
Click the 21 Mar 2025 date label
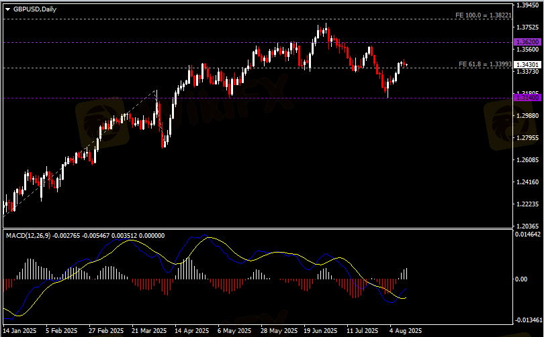pyautogui.click(x=149, y=331)
